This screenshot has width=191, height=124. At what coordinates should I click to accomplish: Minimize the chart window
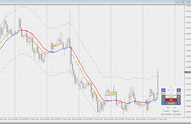[x=178, y=2]
